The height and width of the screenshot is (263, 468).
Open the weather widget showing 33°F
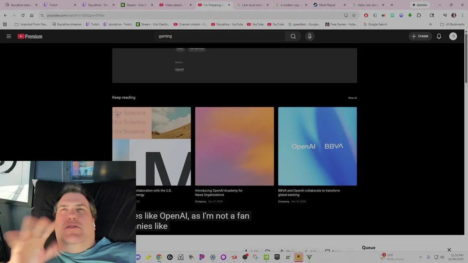[x=393, y=257]
